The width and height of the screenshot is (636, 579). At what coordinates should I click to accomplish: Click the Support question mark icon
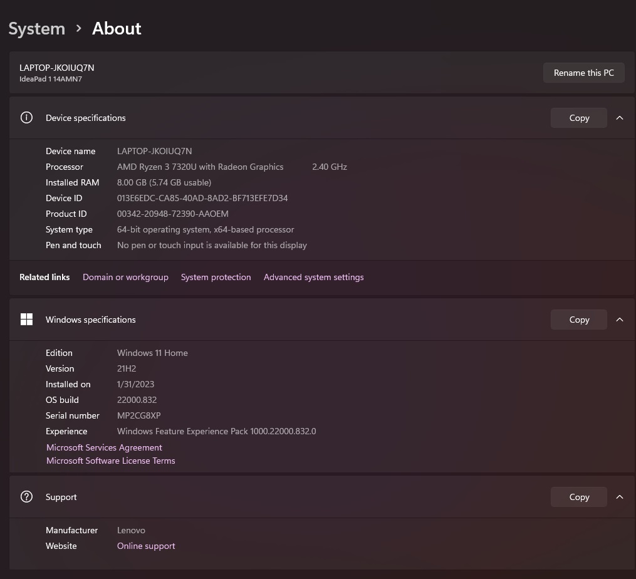(26, 497)
